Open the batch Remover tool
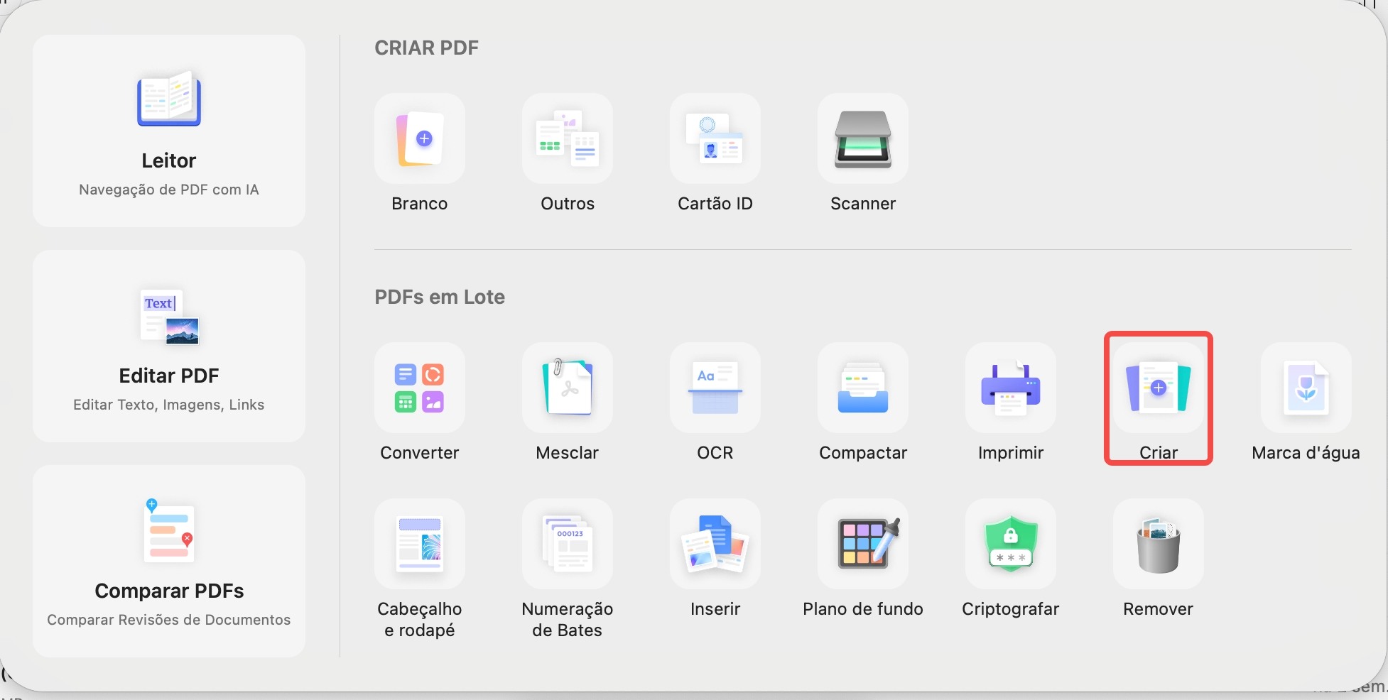 pos(1159,544)
